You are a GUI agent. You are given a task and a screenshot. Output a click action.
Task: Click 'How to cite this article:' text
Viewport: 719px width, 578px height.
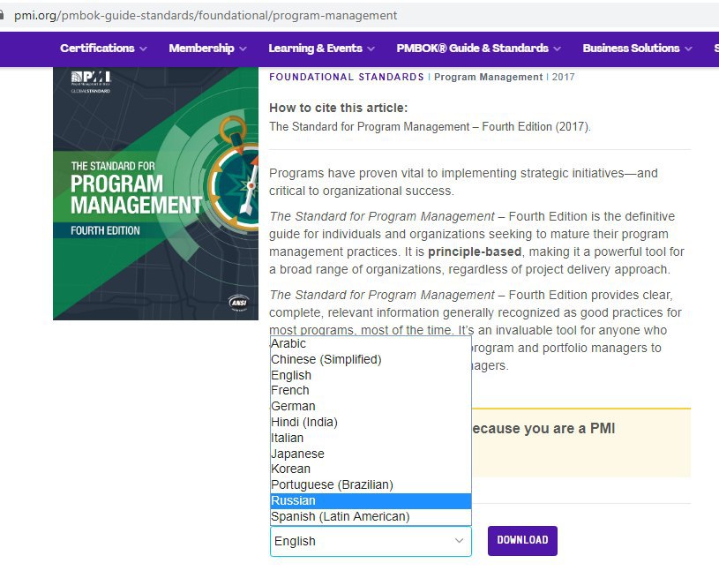coord(338,108)
